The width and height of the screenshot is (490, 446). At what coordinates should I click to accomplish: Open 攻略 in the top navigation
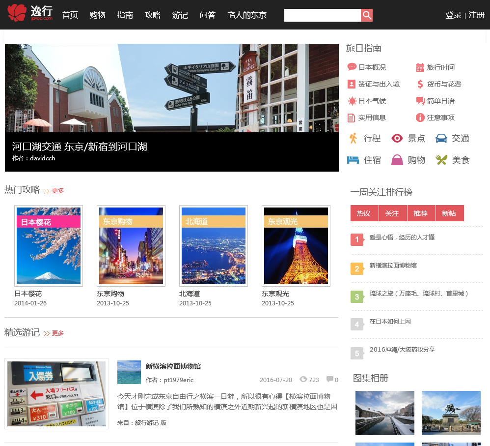click(x=153, y=15)
